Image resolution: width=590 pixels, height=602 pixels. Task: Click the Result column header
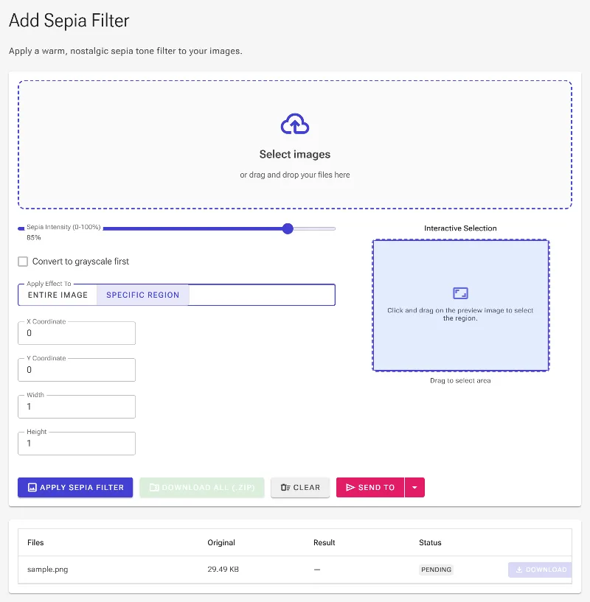pos(324,542)
